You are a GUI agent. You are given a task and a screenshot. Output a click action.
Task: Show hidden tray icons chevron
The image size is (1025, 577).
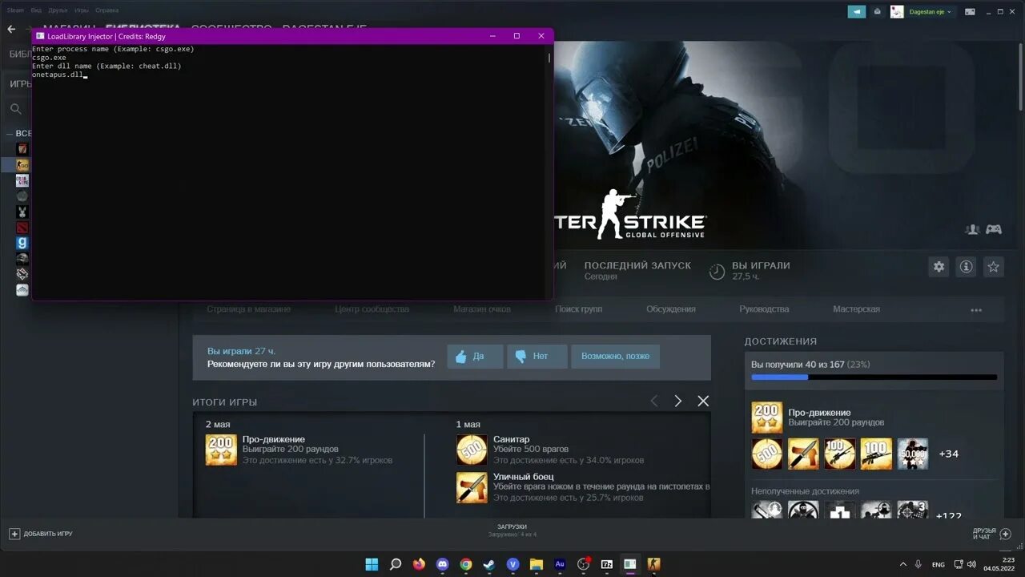[x=902, y=564]
